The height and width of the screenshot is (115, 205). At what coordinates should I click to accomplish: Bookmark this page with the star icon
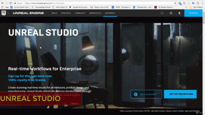tap(175, 3)
